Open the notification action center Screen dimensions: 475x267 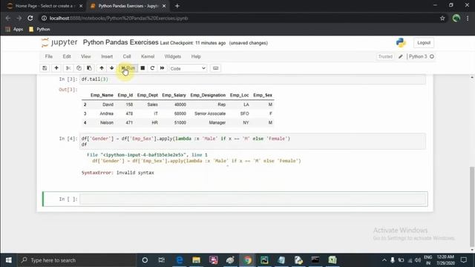coord(463,260)
